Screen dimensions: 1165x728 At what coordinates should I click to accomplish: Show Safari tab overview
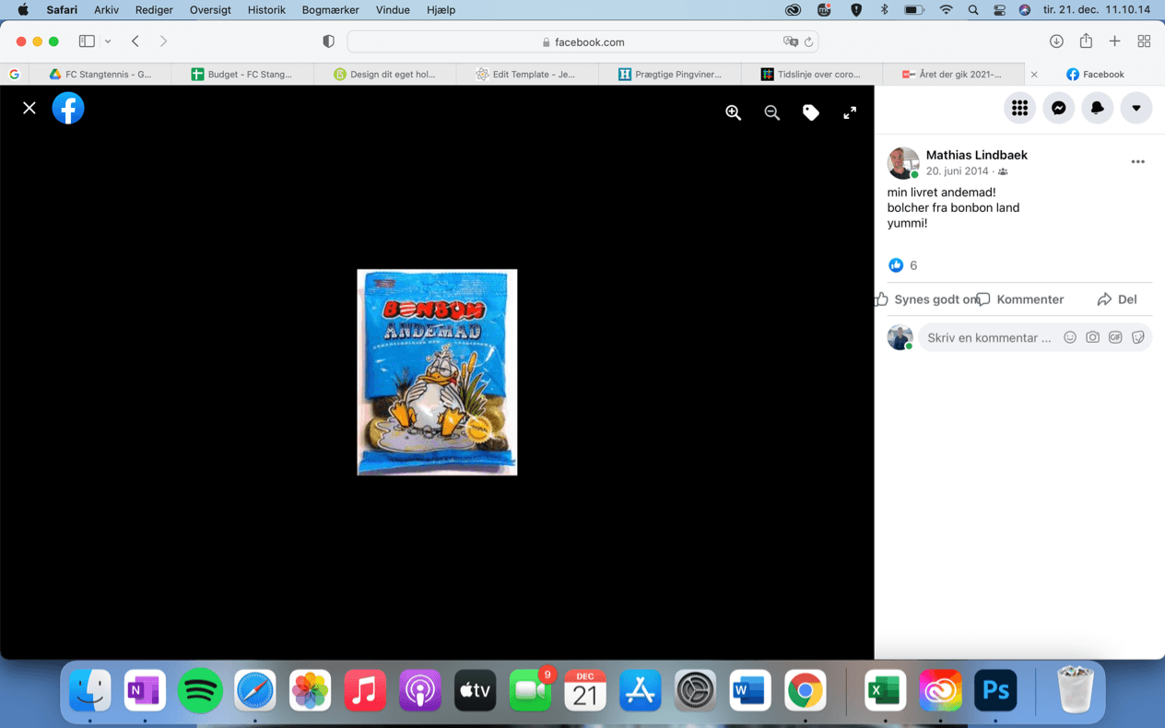(x=1144, y=41)
